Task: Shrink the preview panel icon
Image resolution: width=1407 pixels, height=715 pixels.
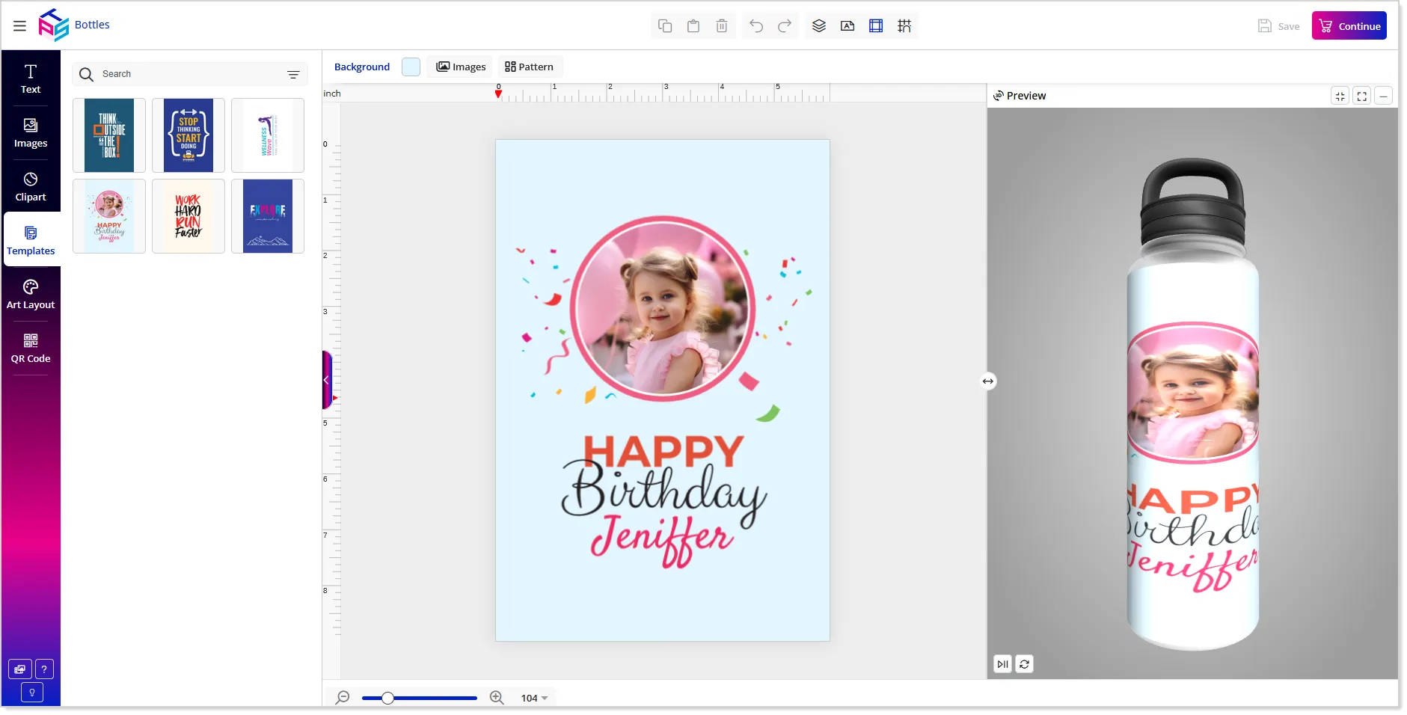Action: click(x=1340, y=96)
